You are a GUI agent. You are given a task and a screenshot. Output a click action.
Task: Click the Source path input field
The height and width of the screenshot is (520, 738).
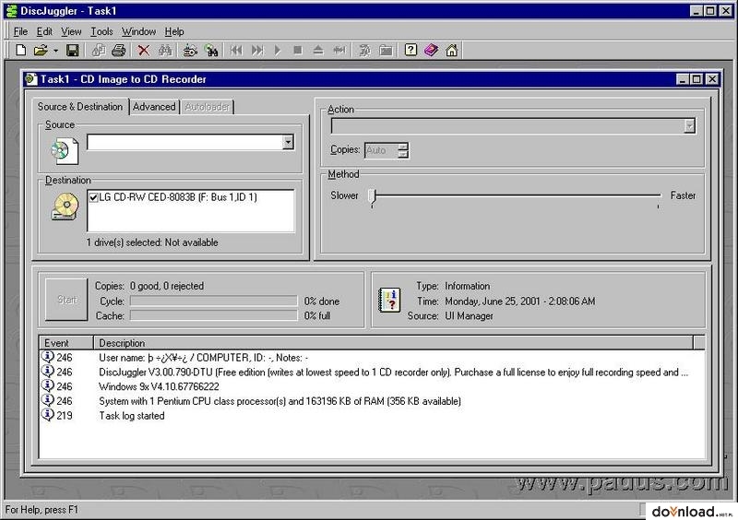[x=184, y=142]
